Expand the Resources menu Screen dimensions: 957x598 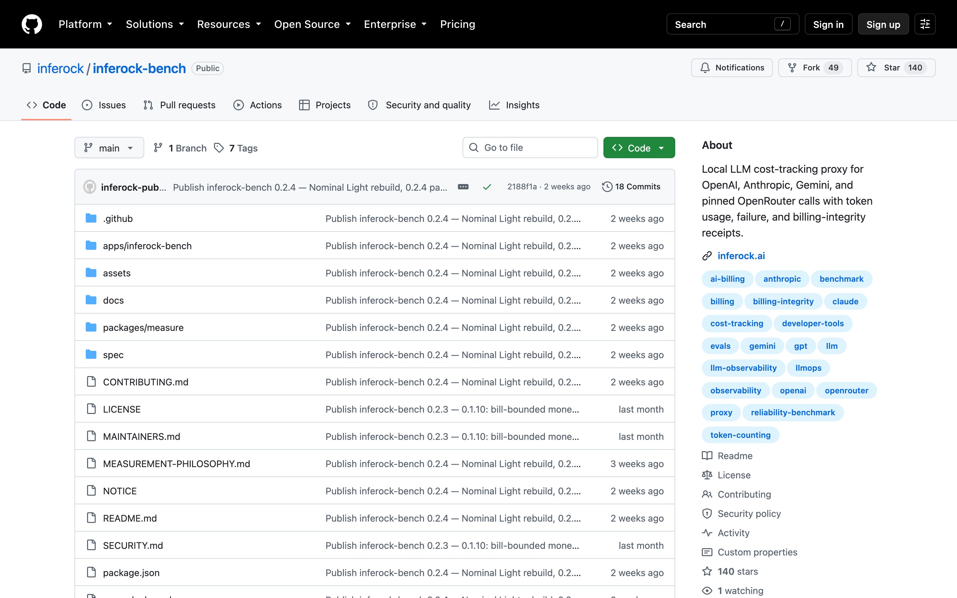coord(229,24)
